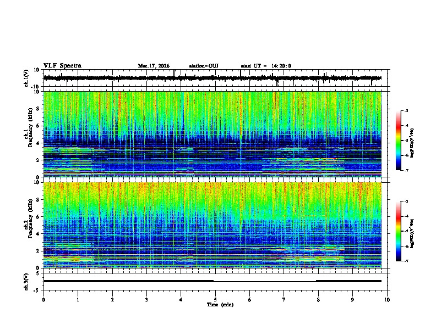Image resolution: width=436 pixels, height=336 pixels.
Task: Click the "-7" value below ch.2 color bar
Action: pyautogui.click(x=406, y=261)
